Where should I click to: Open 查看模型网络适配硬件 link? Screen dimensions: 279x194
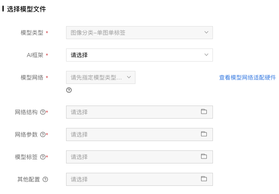pyautogui.click(x=248, y=77)
